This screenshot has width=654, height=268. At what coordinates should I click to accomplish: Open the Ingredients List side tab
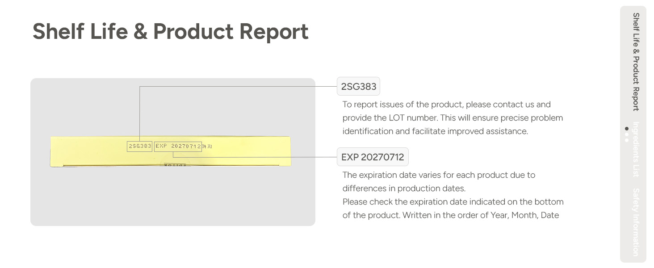(636, 149)
